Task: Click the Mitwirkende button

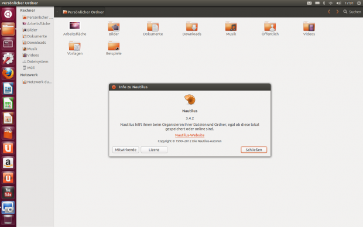Action: click(126, 150)
